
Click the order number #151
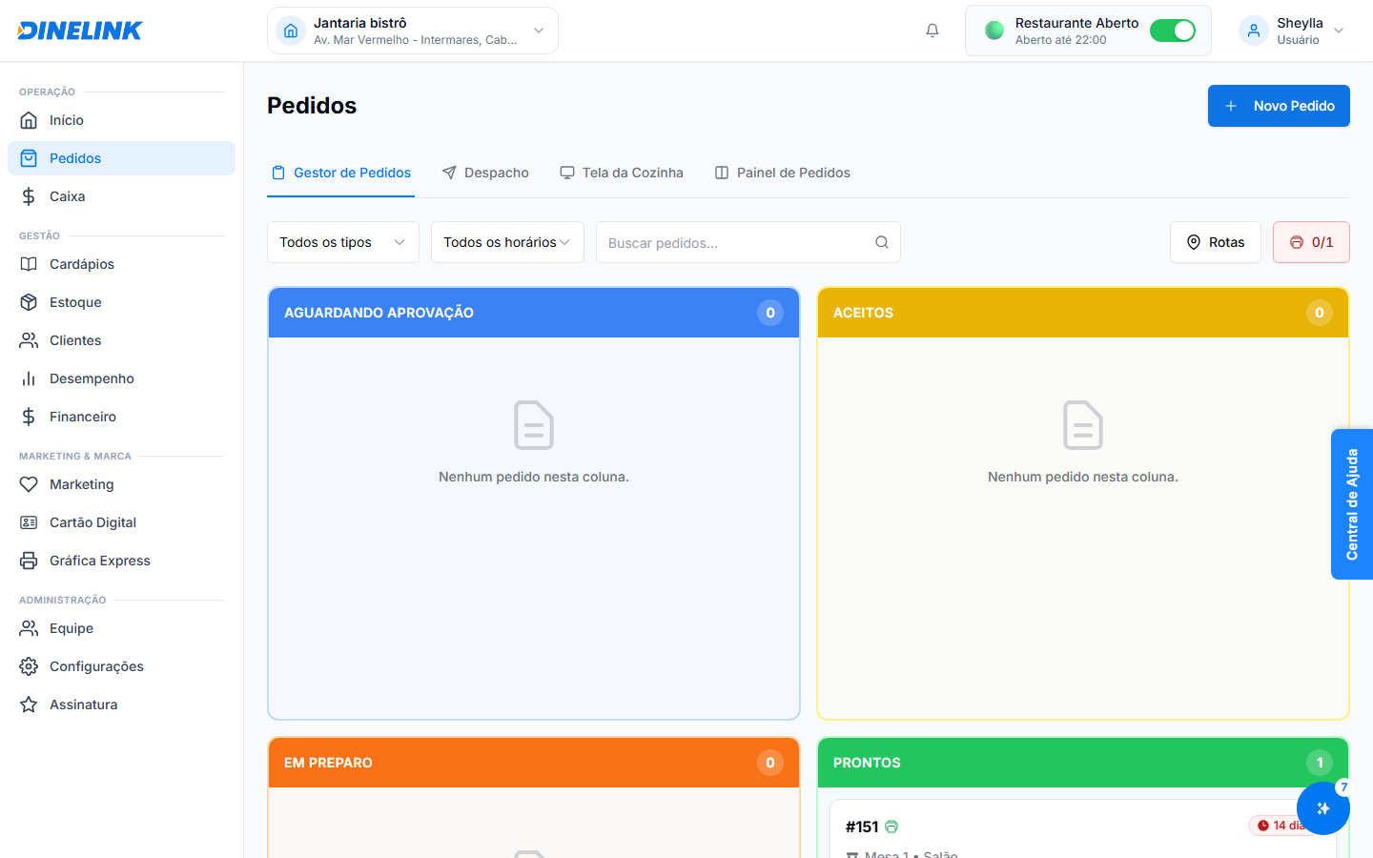coord(862,827)
